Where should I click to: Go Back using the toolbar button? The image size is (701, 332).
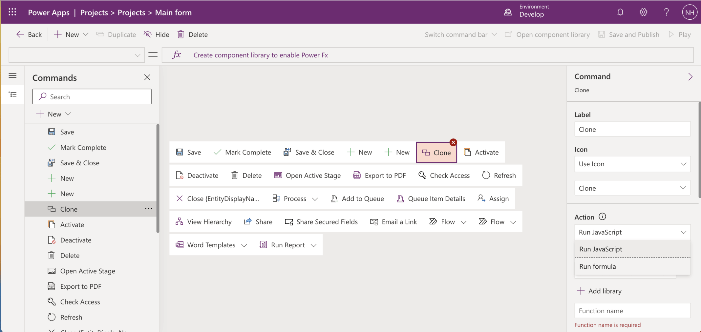pyautogui.click(x=29, y=34)
